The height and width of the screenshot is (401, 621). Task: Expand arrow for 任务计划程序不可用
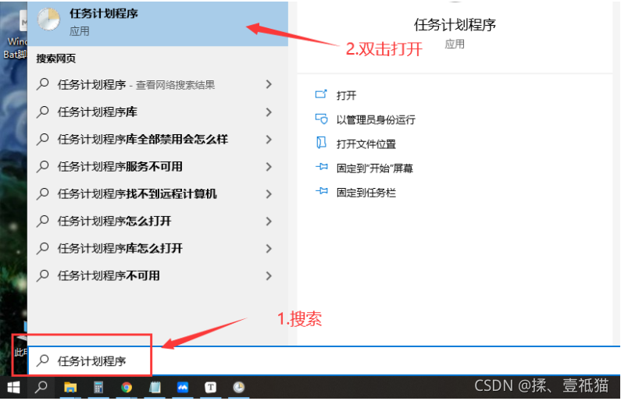point(269,275)
